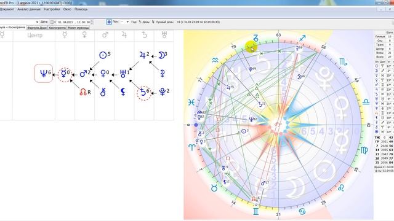Click the Mercury column header right of Центр
The height and width of the screenshot is (221, 394).
[x=65, y=35]
